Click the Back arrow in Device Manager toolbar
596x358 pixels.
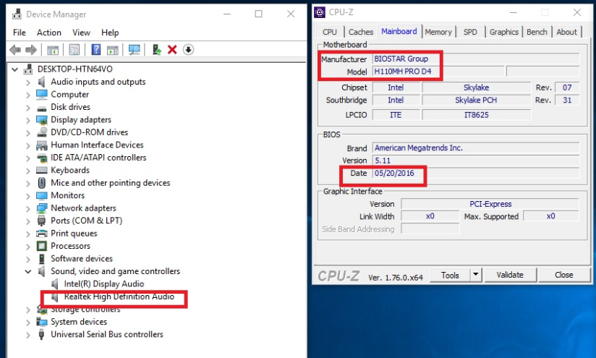pyautogui.click(x=15, y=49)
